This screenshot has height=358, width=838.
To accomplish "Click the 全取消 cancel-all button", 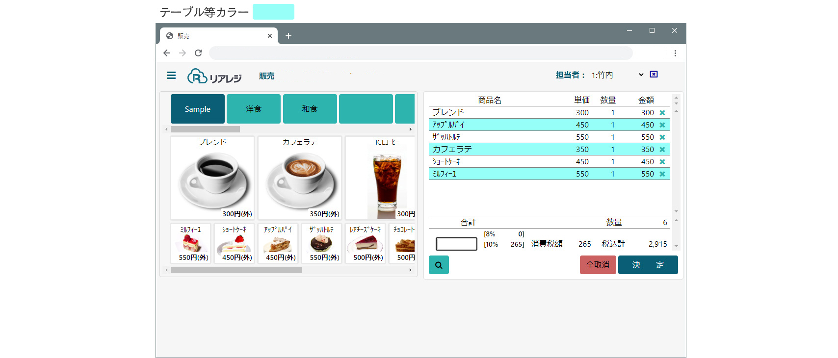I will (598, 265).
